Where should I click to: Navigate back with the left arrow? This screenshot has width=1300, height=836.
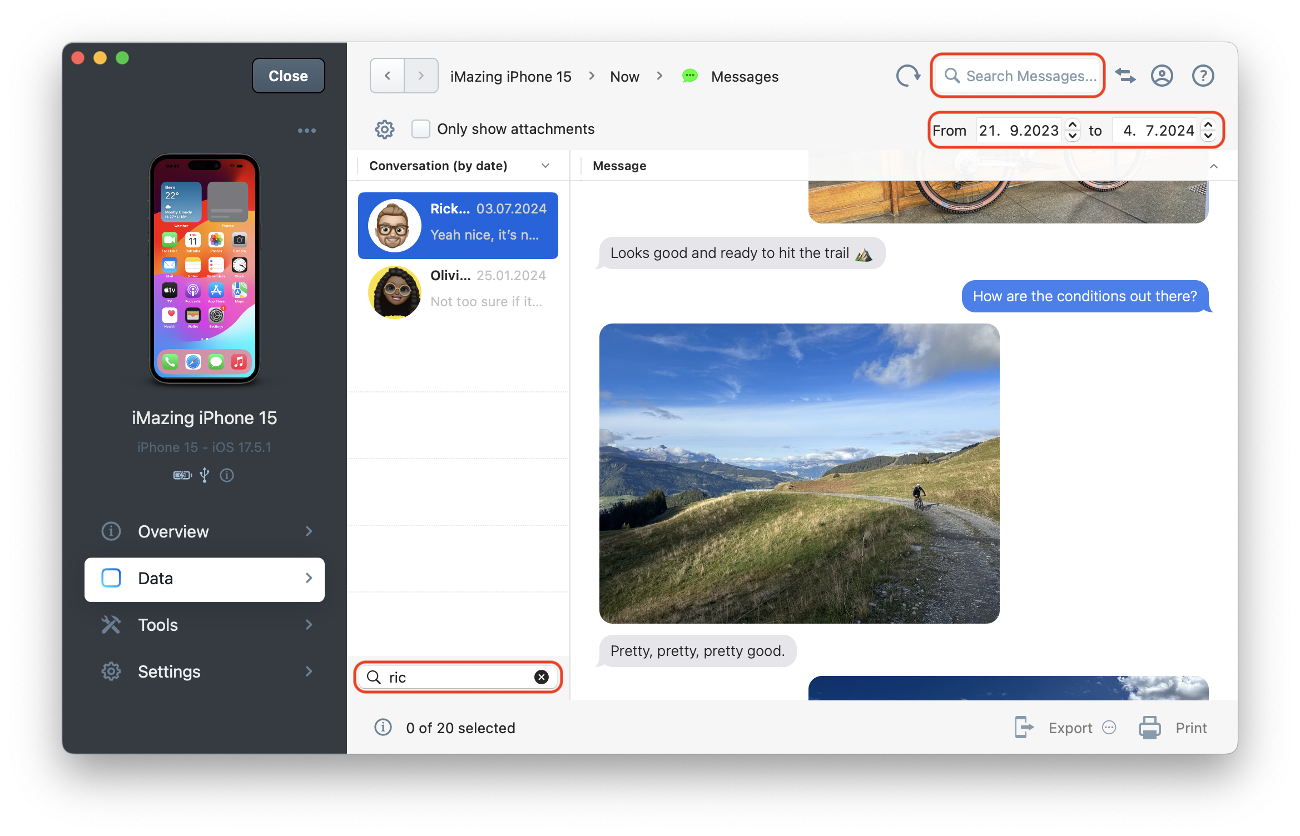tap(388, 76)
